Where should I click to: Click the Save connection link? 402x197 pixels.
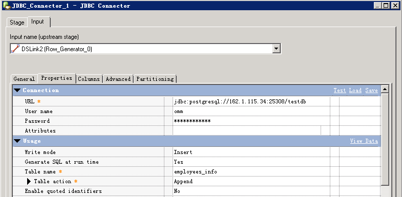pos(371,90)
